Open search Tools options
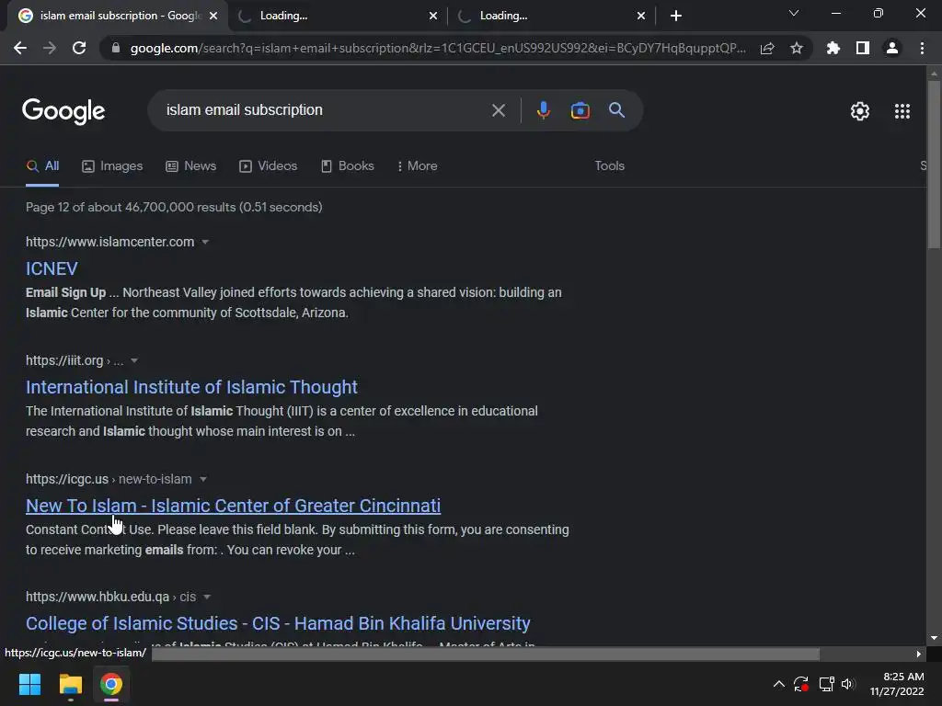942x706 pixels. [x=609, y=165]
